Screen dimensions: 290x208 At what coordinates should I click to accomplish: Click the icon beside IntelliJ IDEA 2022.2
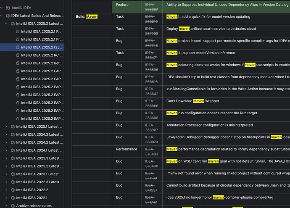(13, 190)
